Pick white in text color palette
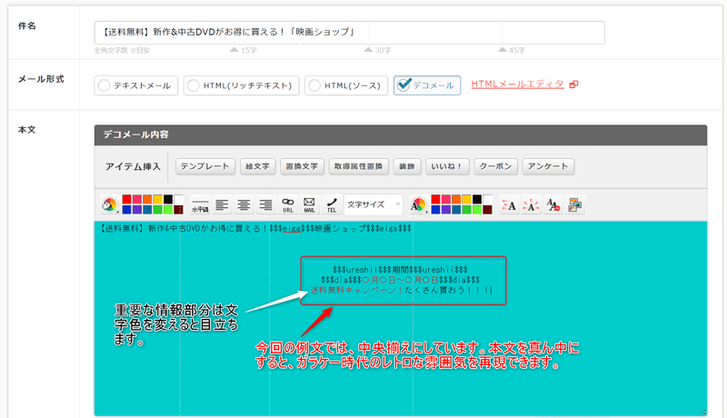Screen dimensions: 727x418 tap(487, 199)
